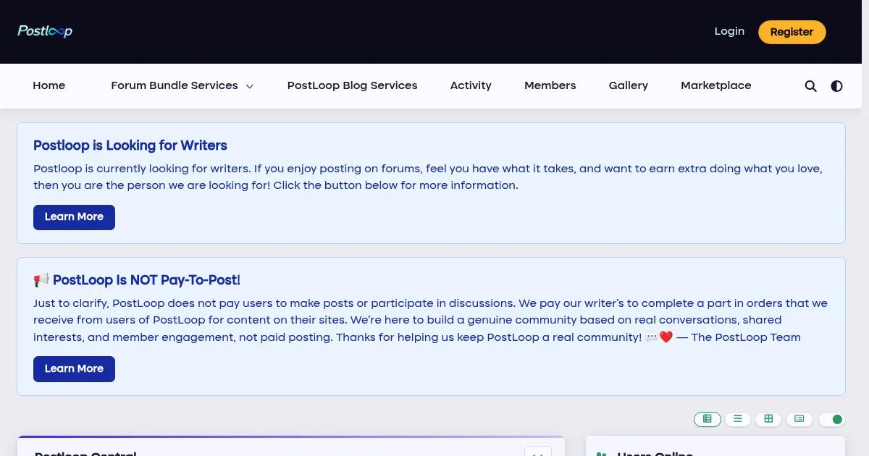Open PostLoop Blog Services menu

(353, 85)
